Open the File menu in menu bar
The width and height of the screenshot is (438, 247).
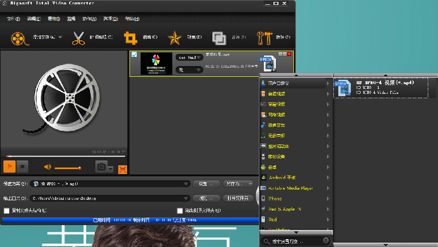[x=13, y=19]
